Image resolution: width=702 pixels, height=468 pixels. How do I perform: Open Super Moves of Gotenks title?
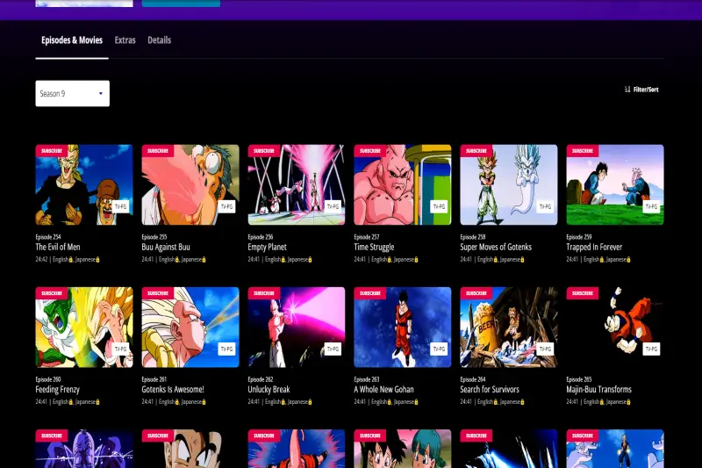(x=496, y=248)
